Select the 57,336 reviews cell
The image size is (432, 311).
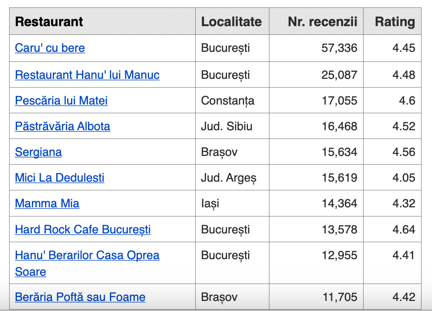(339, 48)
